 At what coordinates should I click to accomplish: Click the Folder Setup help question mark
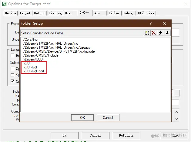[x=151, y=23]
